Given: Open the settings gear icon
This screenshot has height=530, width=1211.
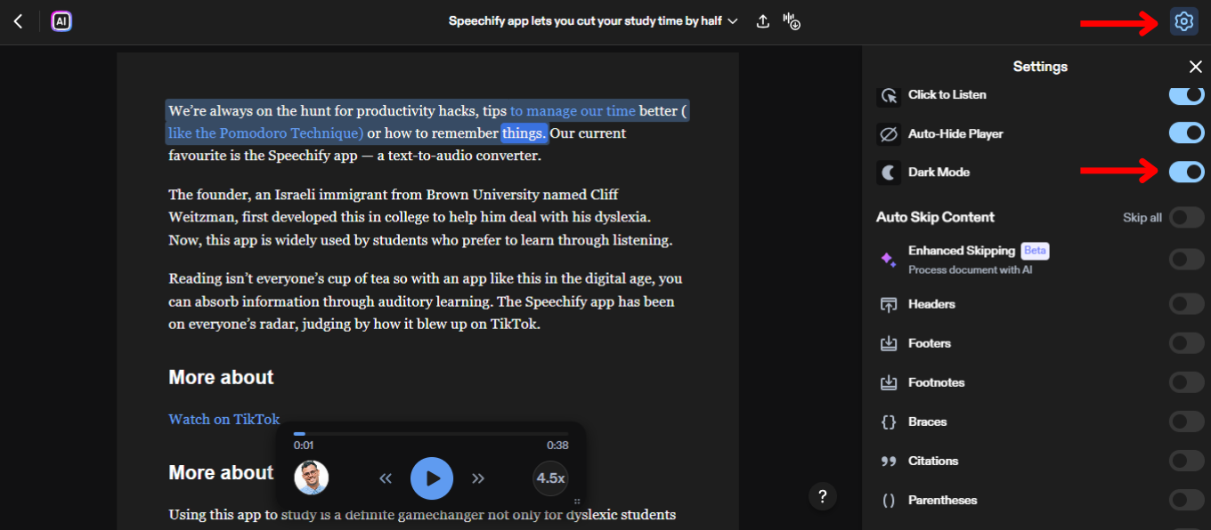Looking at the screenshot, I should tap(1183, 21).
